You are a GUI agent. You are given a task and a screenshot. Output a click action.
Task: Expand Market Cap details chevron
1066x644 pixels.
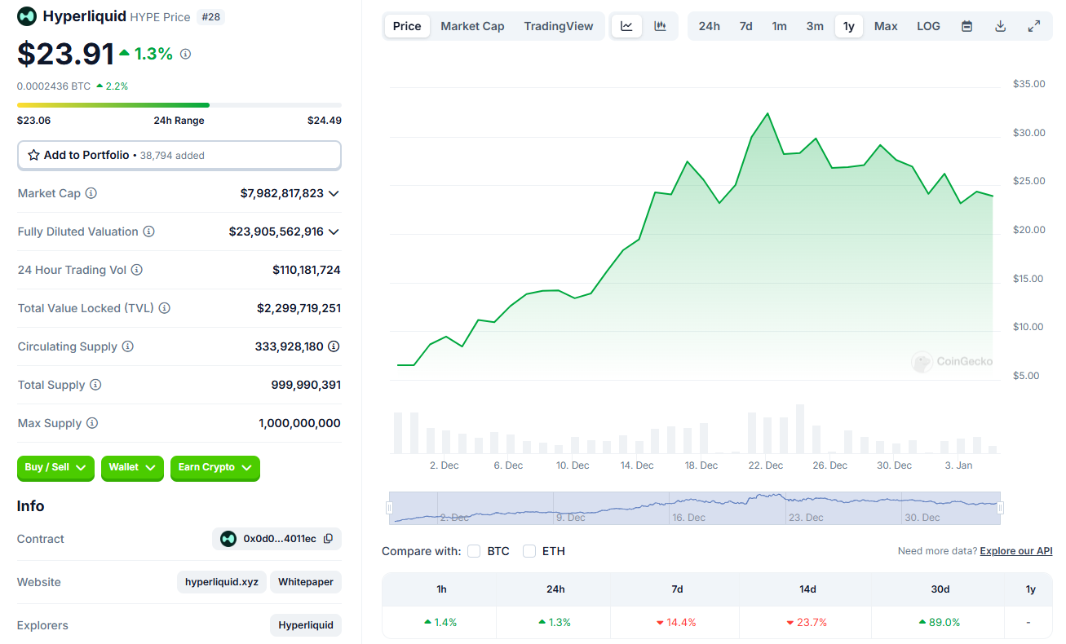tap(333, 193)
